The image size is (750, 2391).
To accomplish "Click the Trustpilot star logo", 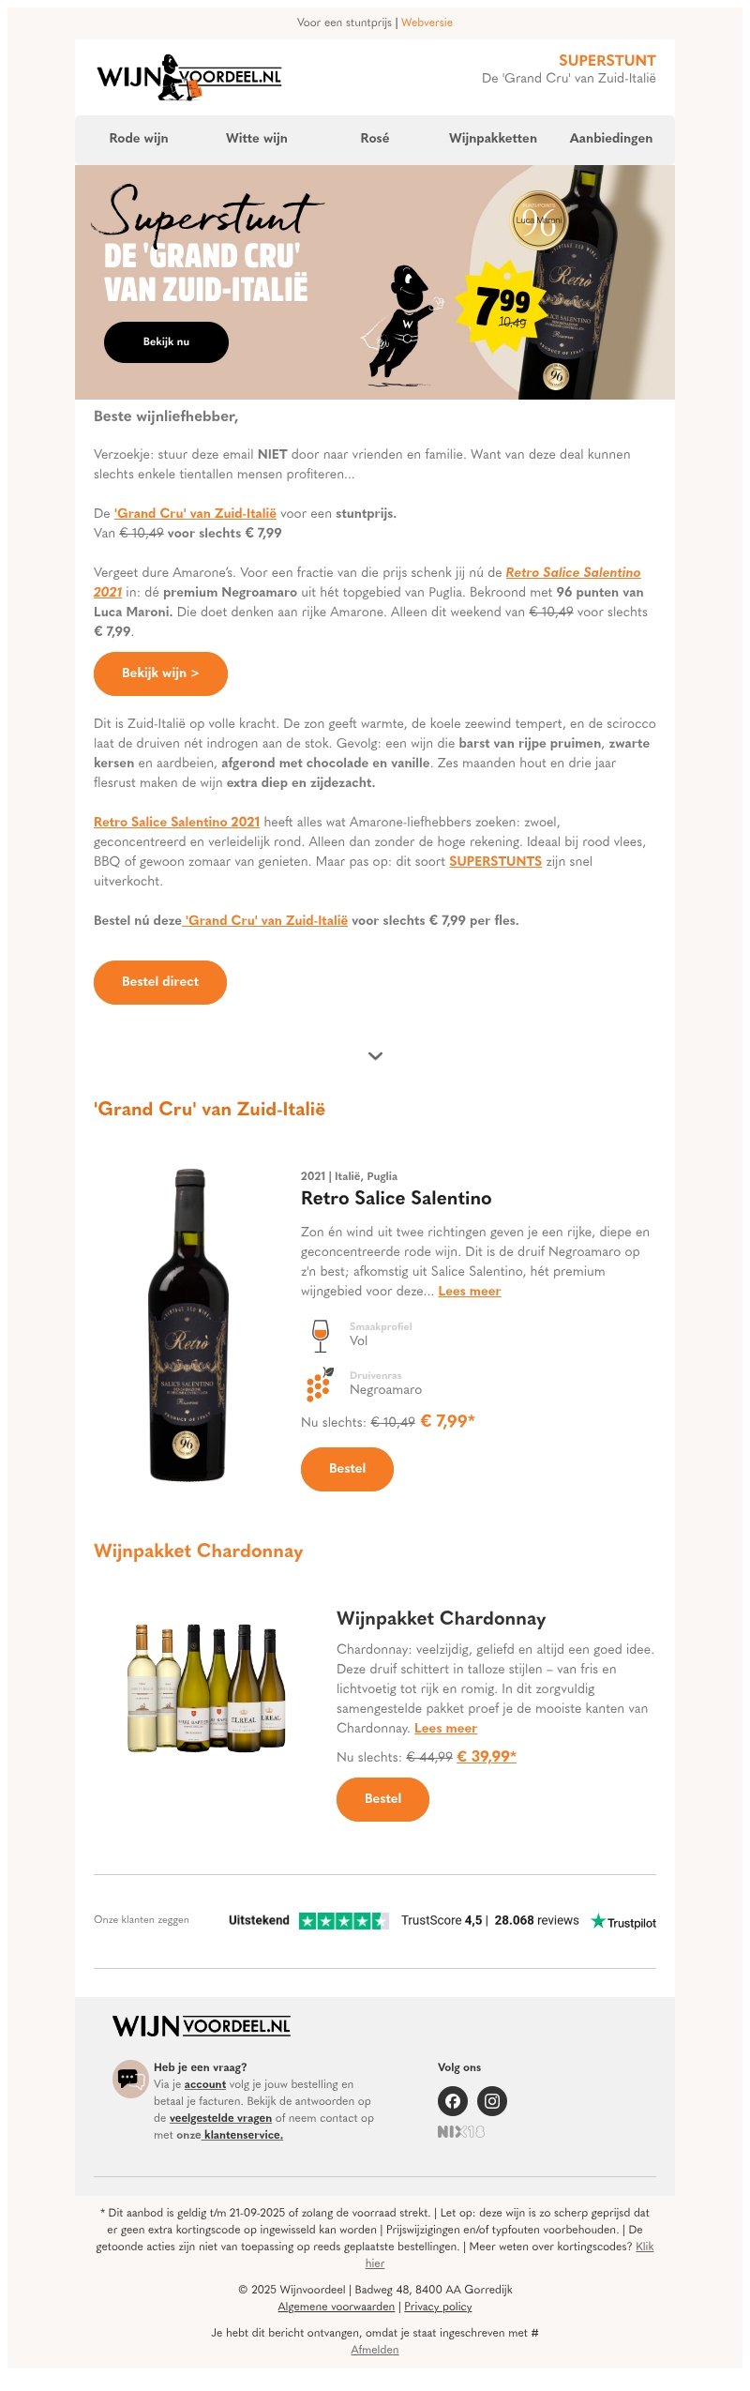I will [623, 1922].
